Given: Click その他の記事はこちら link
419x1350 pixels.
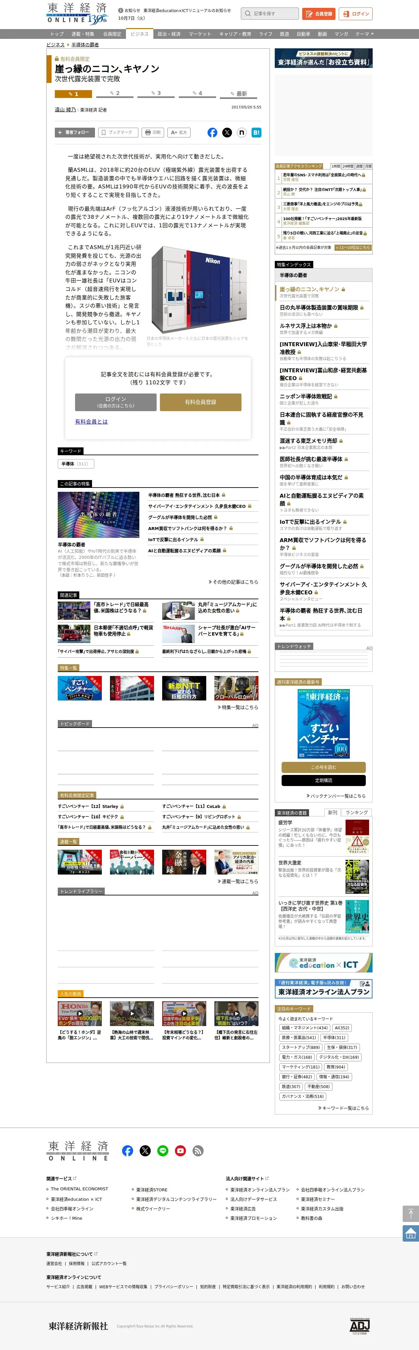Looking at the screenshot, I should pyautogui.click(x=233, y=582).
